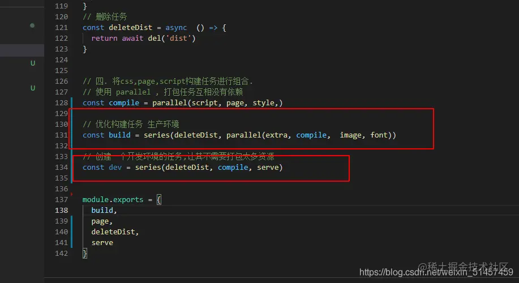This screenshot has width=519, height=283.
Task: Click line number 142 in gutter
Action: pyautogui.click(x=61, y=253)
